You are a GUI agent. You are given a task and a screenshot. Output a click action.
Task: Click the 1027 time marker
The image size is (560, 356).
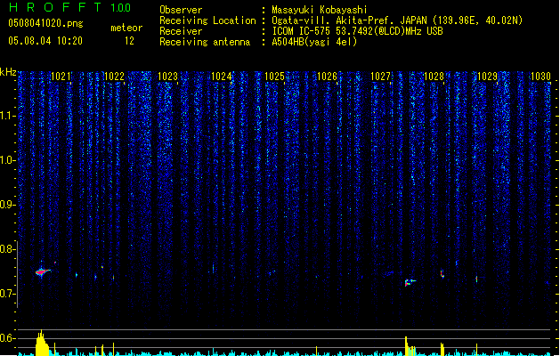pos(381,77)
